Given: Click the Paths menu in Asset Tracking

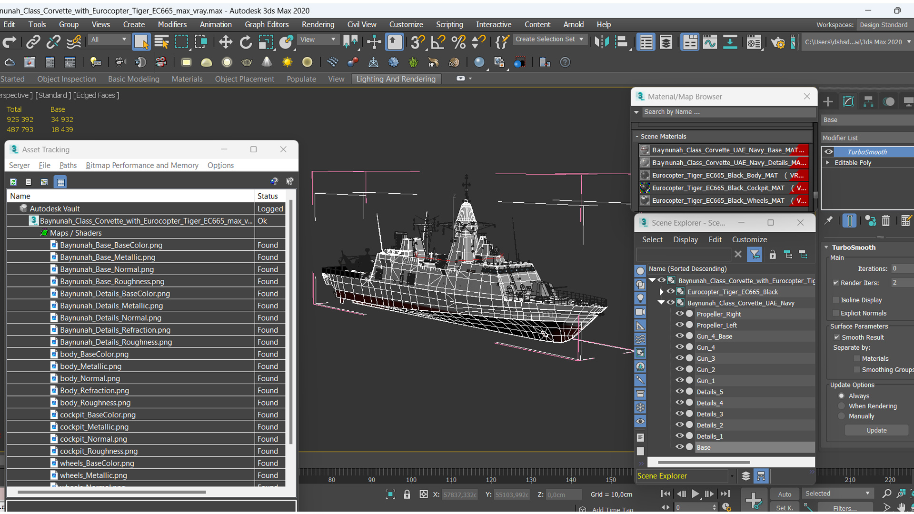Looking at the screenshot, I should 69,165.
